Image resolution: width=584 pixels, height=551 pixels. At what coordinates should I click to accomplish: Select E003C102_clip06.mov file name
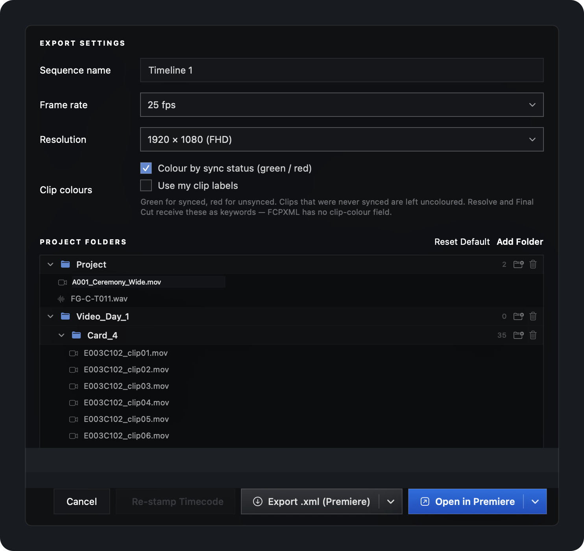pyautogui.click(x=126, y=436)
